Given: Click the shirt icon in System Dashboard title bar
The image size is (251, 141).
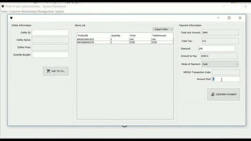Looking at the screenshot, I should click(x=3, y=6).
